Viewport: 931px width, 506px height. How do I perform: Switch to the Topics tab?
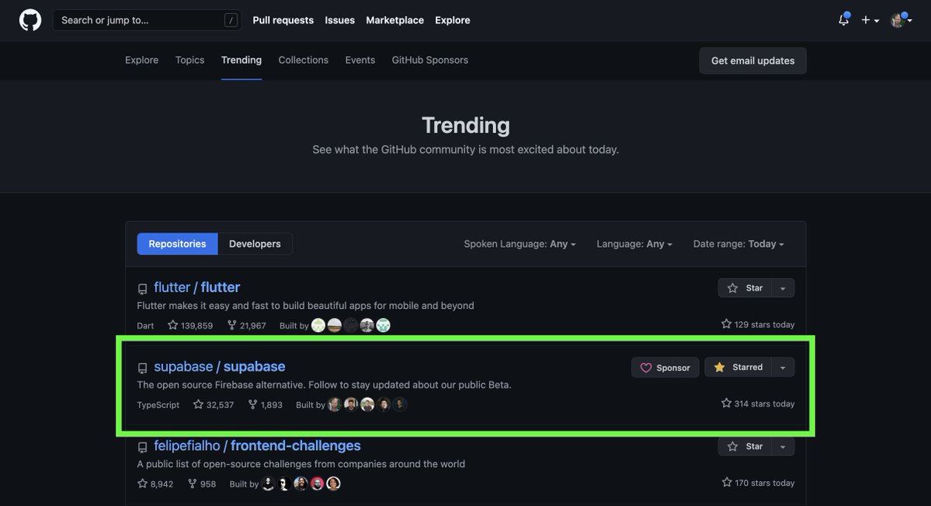coord(189,60)
